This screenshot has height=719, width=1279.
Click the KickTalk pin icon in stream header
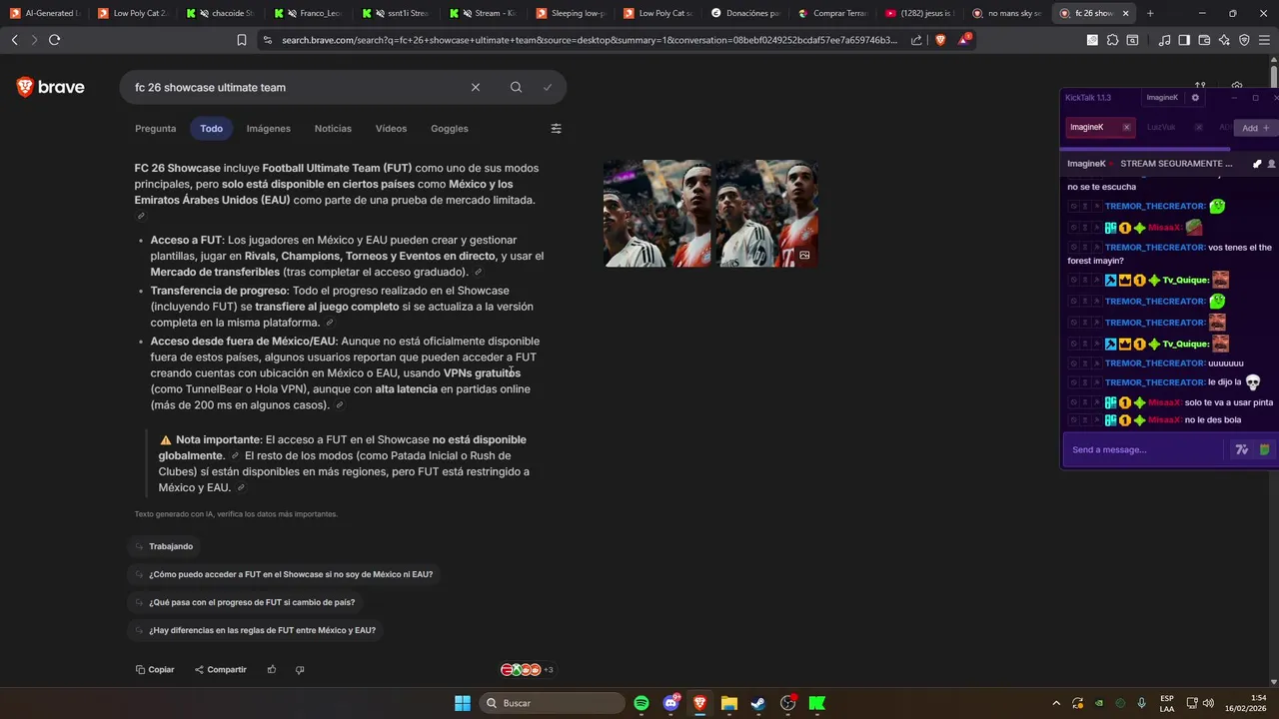coord(1257,164)
